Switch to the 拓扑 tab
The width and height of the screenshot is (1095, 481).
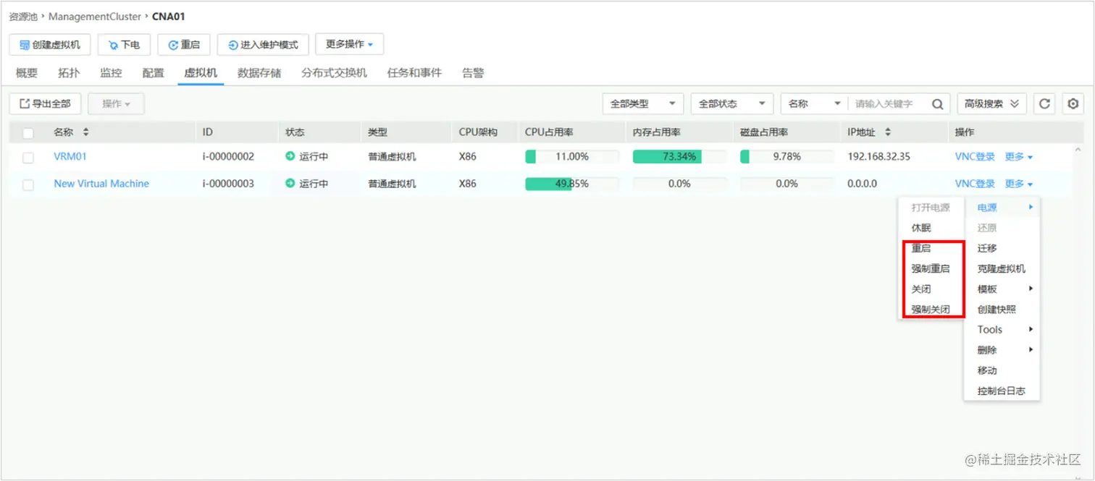coord(69,72)
